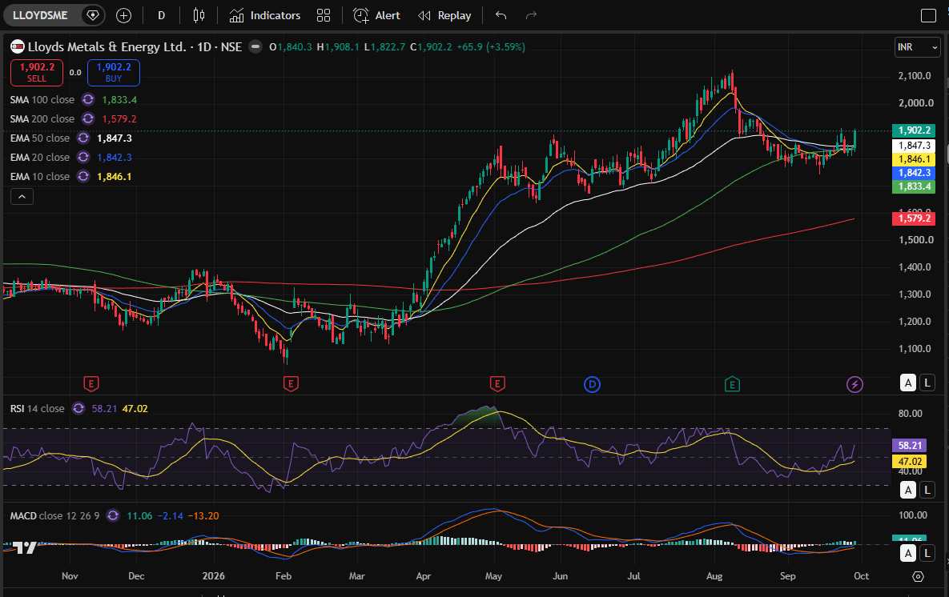The height and width of the screenshot is (597, 949).
Task: Click the yellow 47.02 RSI average label
Action: tap(910, 462)
